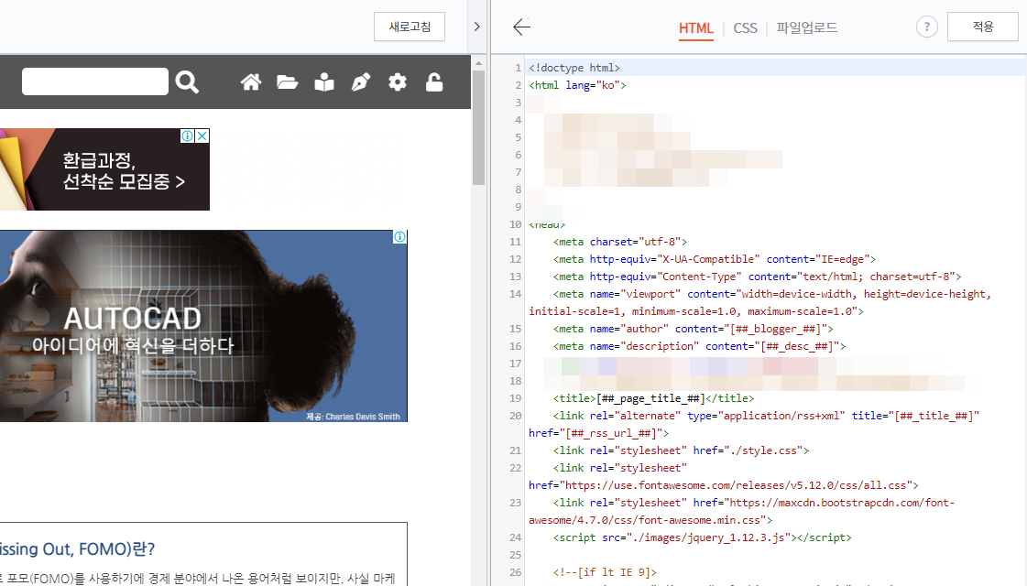Open the home icon in blog header
The image size is (1027, 586).
[x=251, y=81]
